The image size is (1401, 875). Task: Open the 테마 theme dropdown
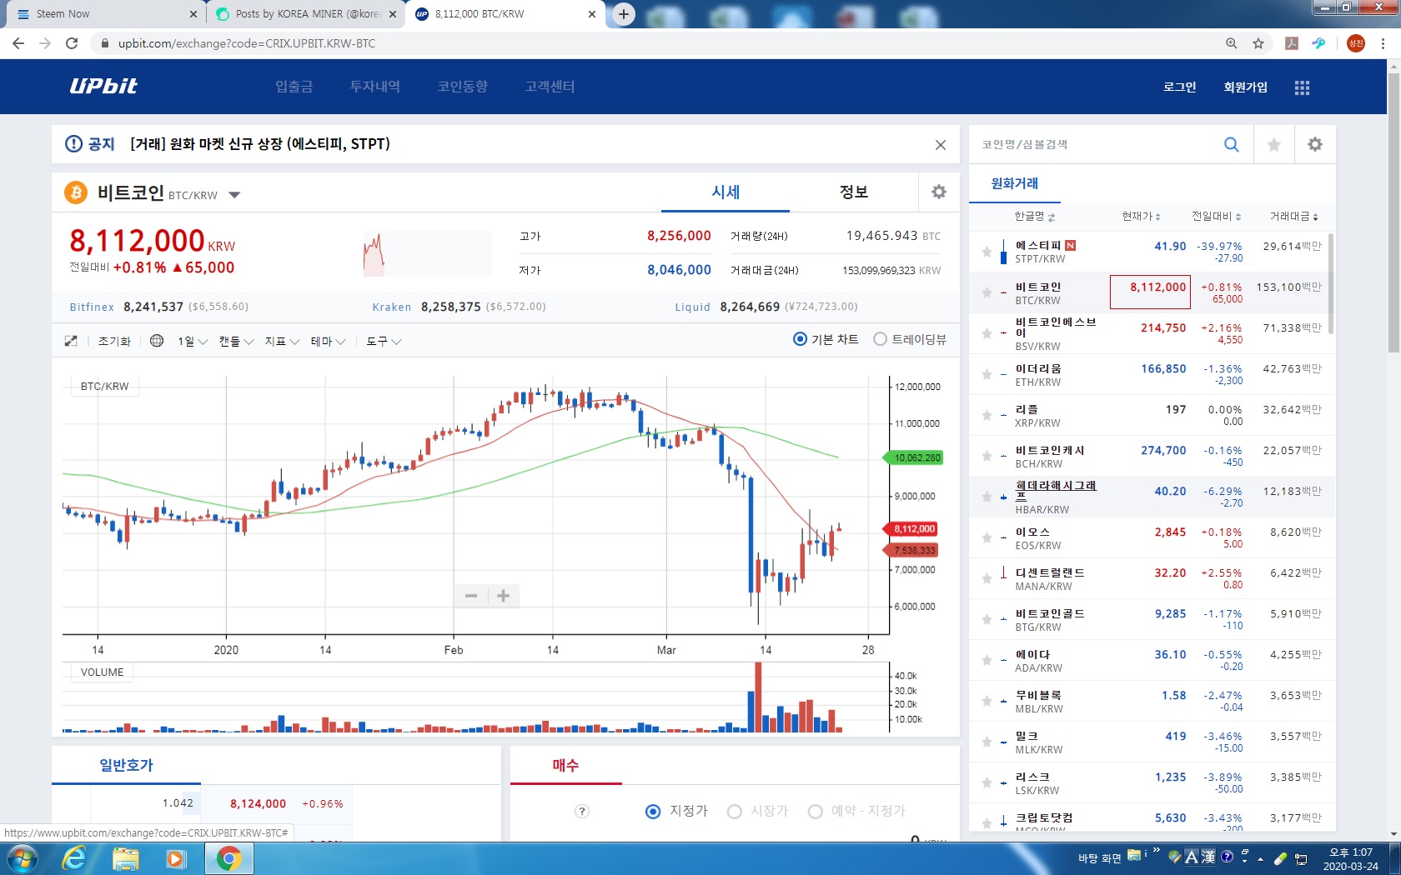pyautogui.click(x=328, y=342)
